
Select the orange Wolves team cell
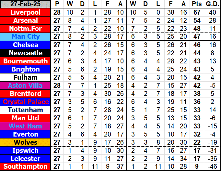[x=26, y=142]
